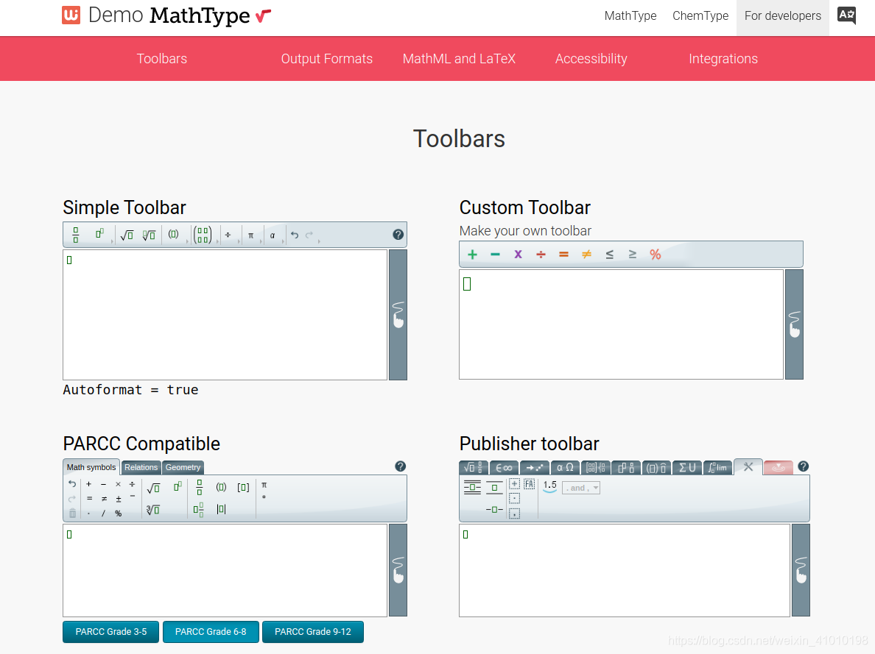Viewport: 875px width, 654px height.
Task: Undo the last action in the Simple Toolbar
Action: click(295, 235)
